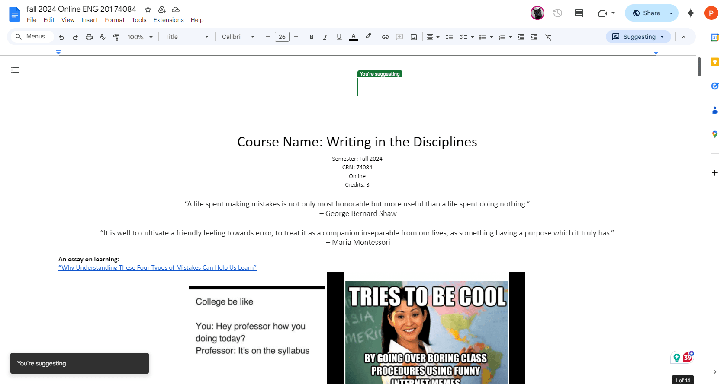
Task: Decrease indent of the paragraph
Action: click(521, 37)
